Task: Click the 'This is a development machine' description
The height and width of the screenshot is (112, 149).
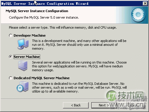Action: tap(79, 45)
